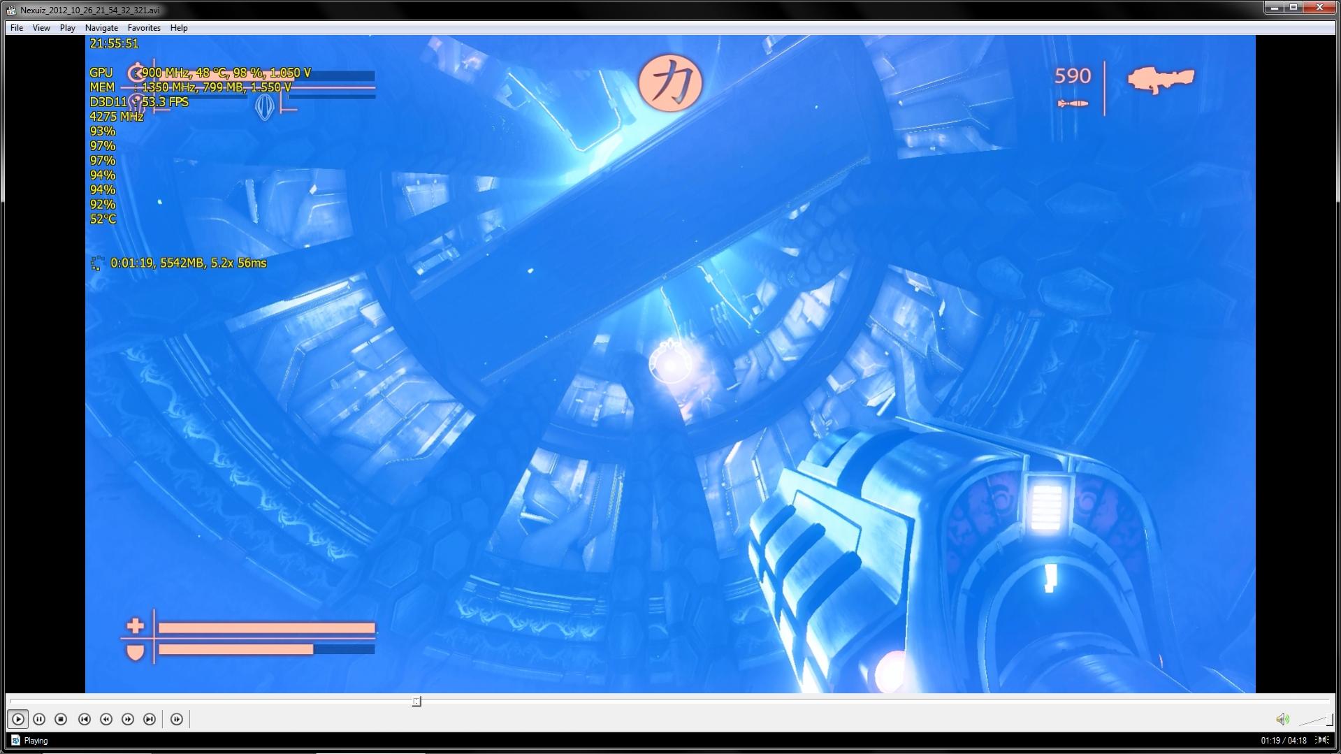Viewport: 1341px width, 754px height.
Task: Click the 21:55:51 overlay timestamp
Action: click(114, 43)
